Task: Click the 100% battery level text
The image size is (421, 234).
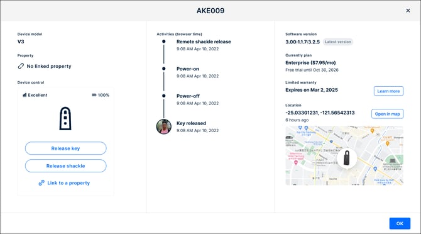Action: [x=104, y=95]
